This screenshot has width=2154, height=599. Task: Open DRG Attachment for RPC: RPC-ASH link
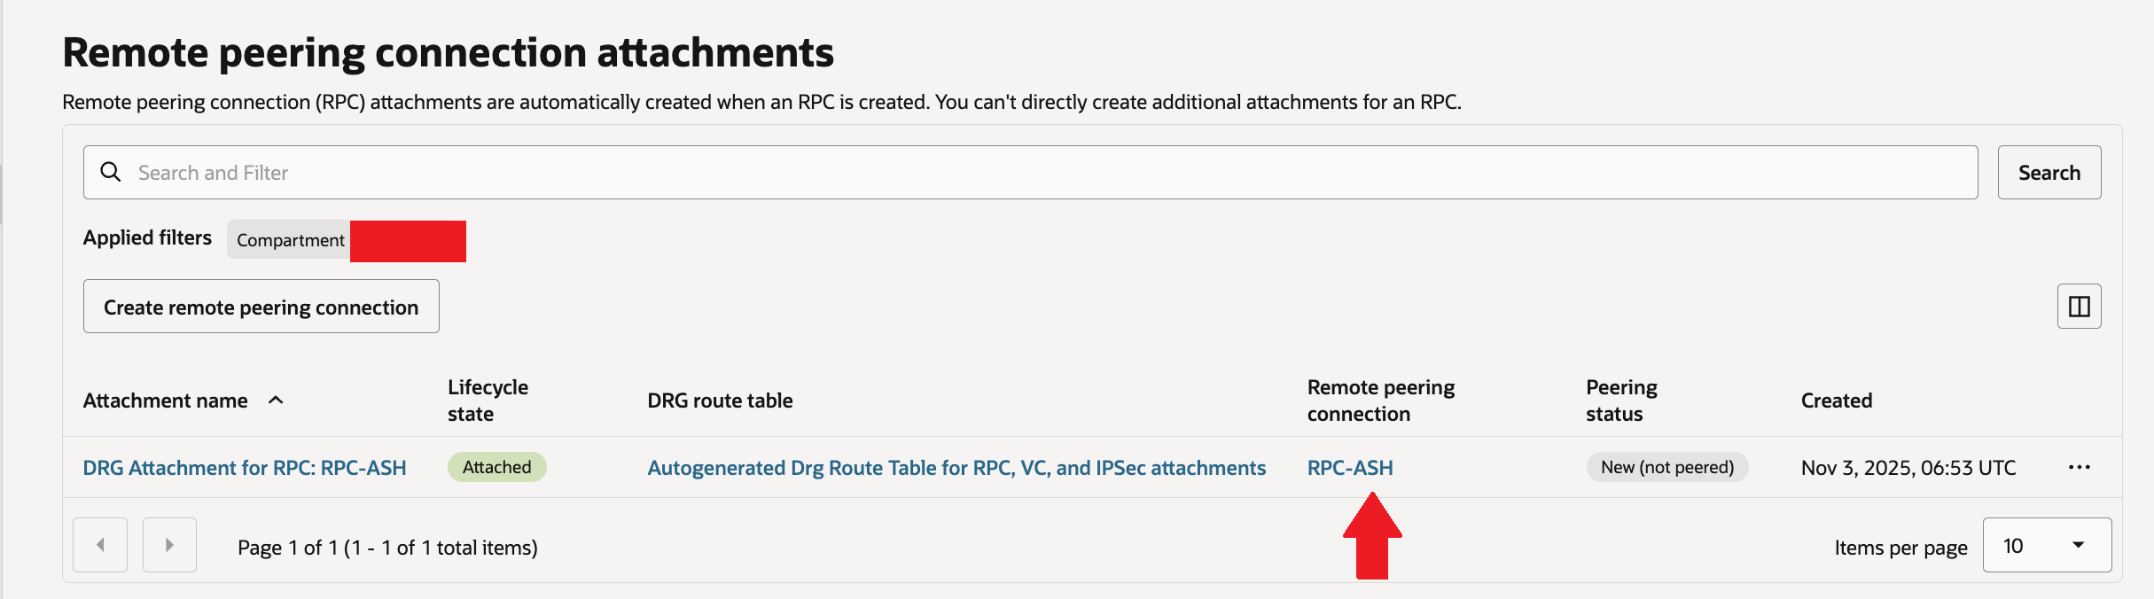245,468
